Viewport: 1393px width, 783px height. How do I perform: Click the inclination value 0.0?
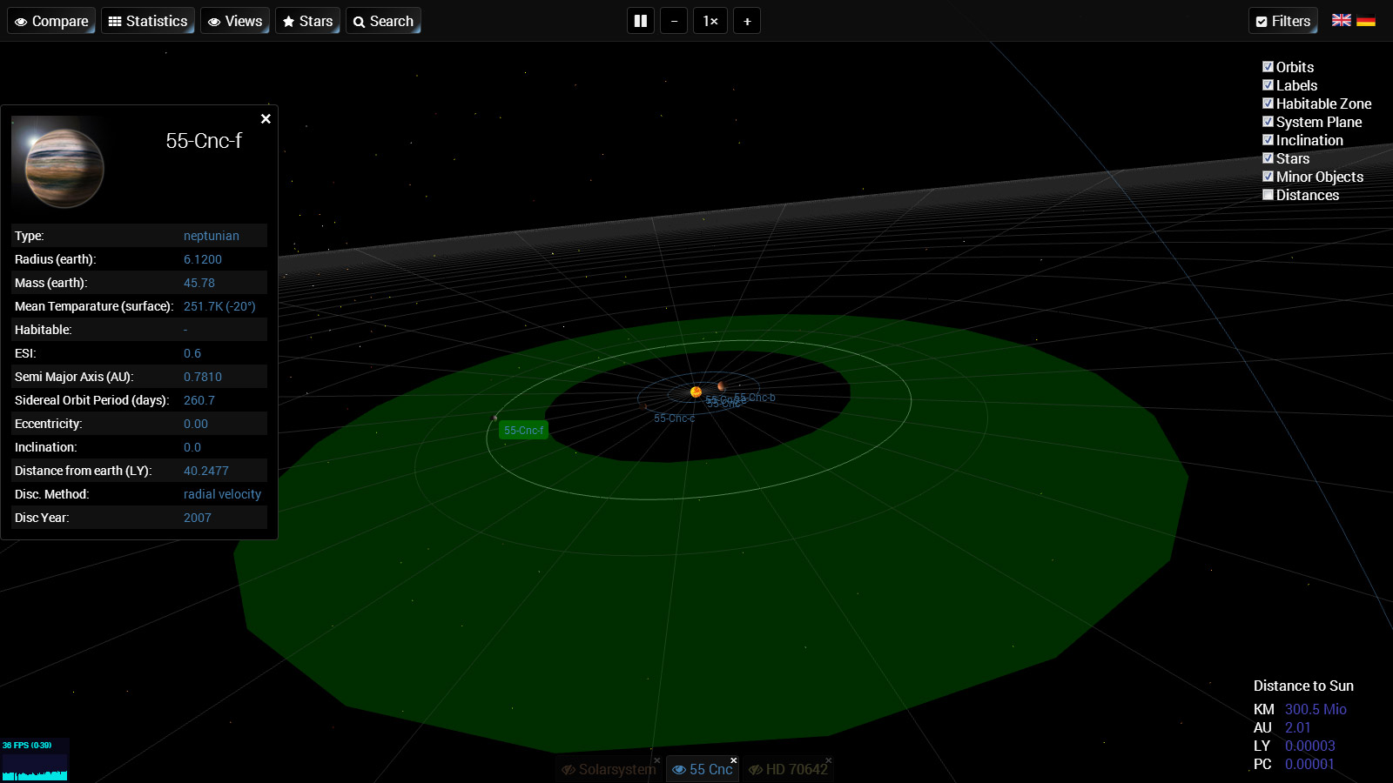192,447
